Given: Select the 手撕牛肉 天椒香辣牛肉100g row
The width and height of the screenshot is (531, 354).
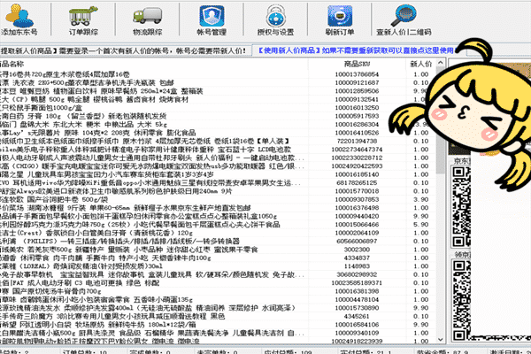Looking at the screenshot, I should [x=217, y=258].
